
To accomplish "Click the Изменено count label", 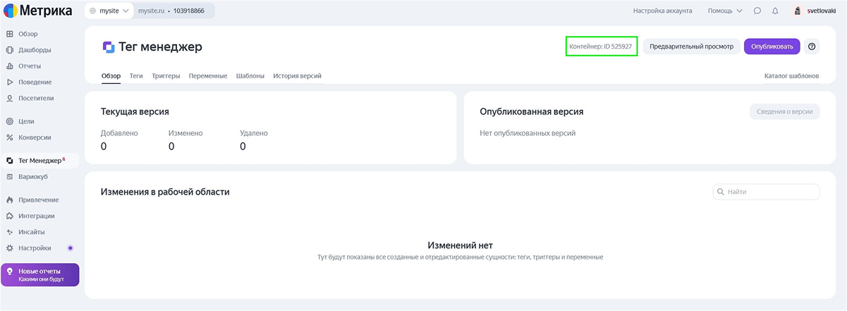I will [185, 133].
